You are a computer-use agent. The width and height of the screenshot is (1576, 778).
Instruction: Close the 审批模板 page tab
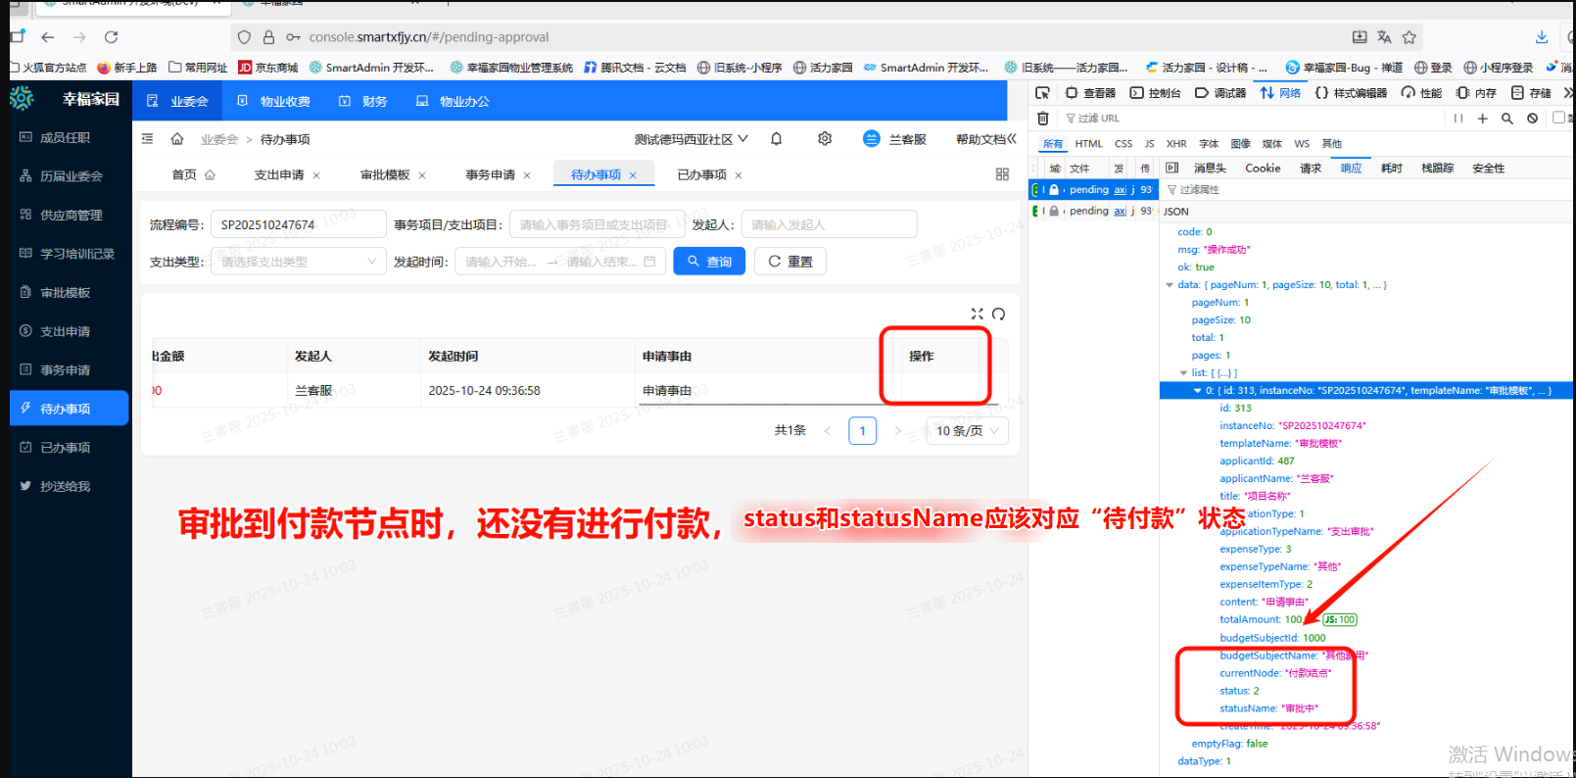(x=422, y=175)
